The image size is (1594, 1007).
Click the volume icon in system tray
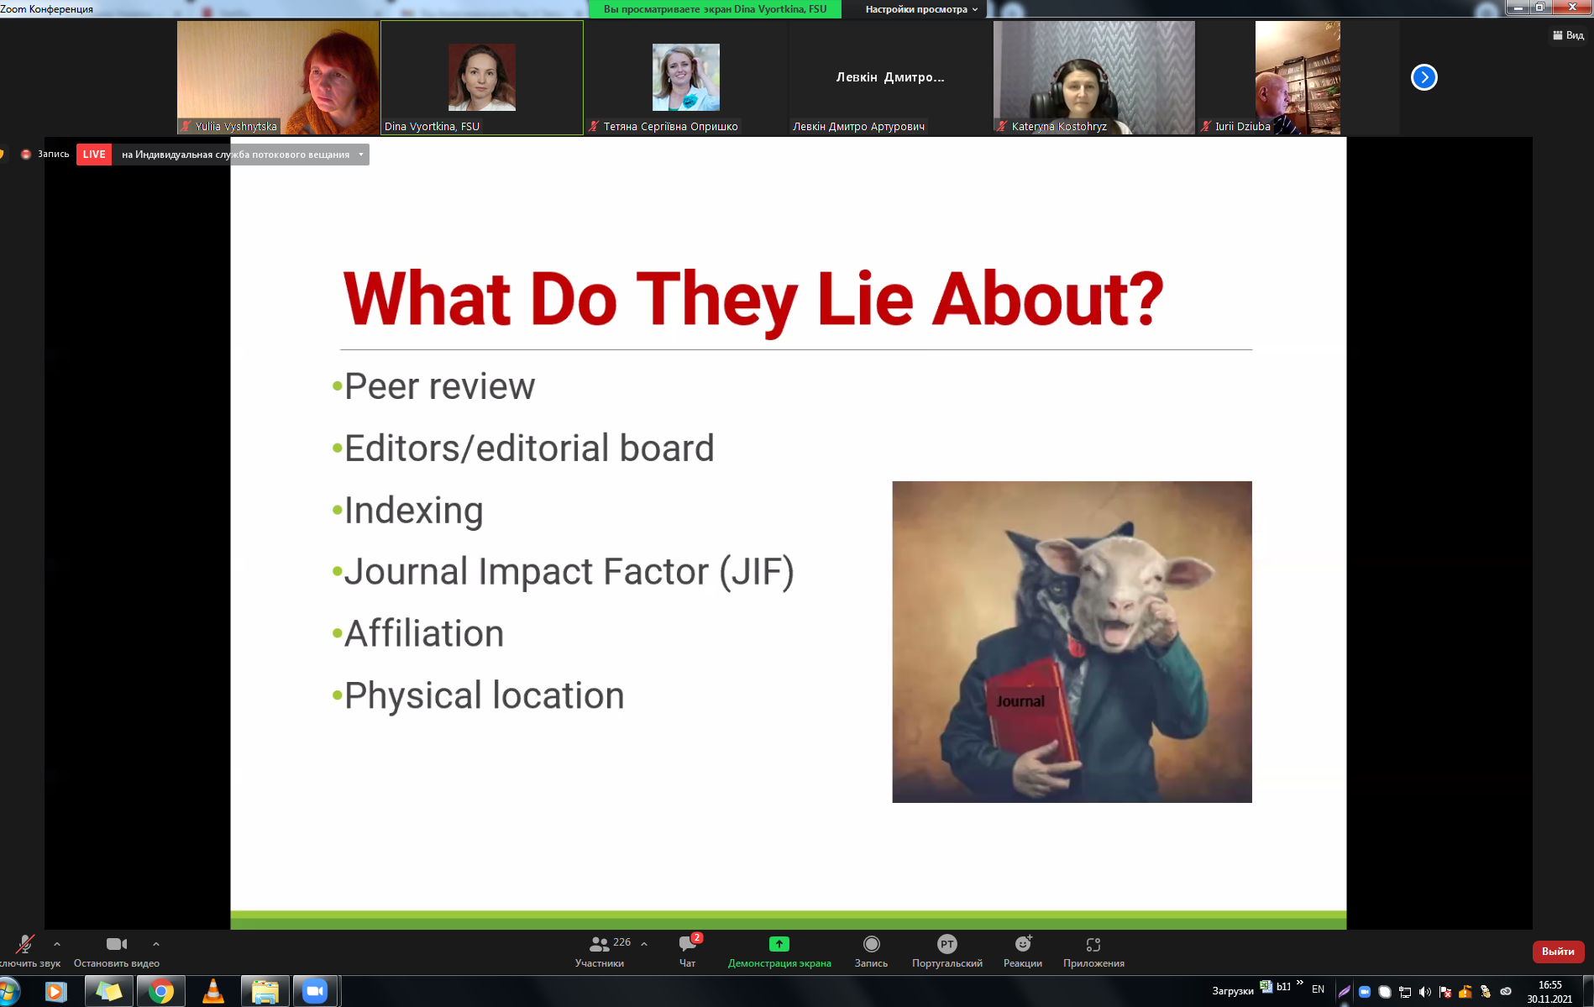1424,992
